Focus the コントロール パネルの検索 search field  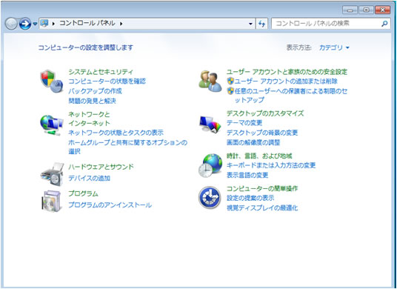(330, 24)
